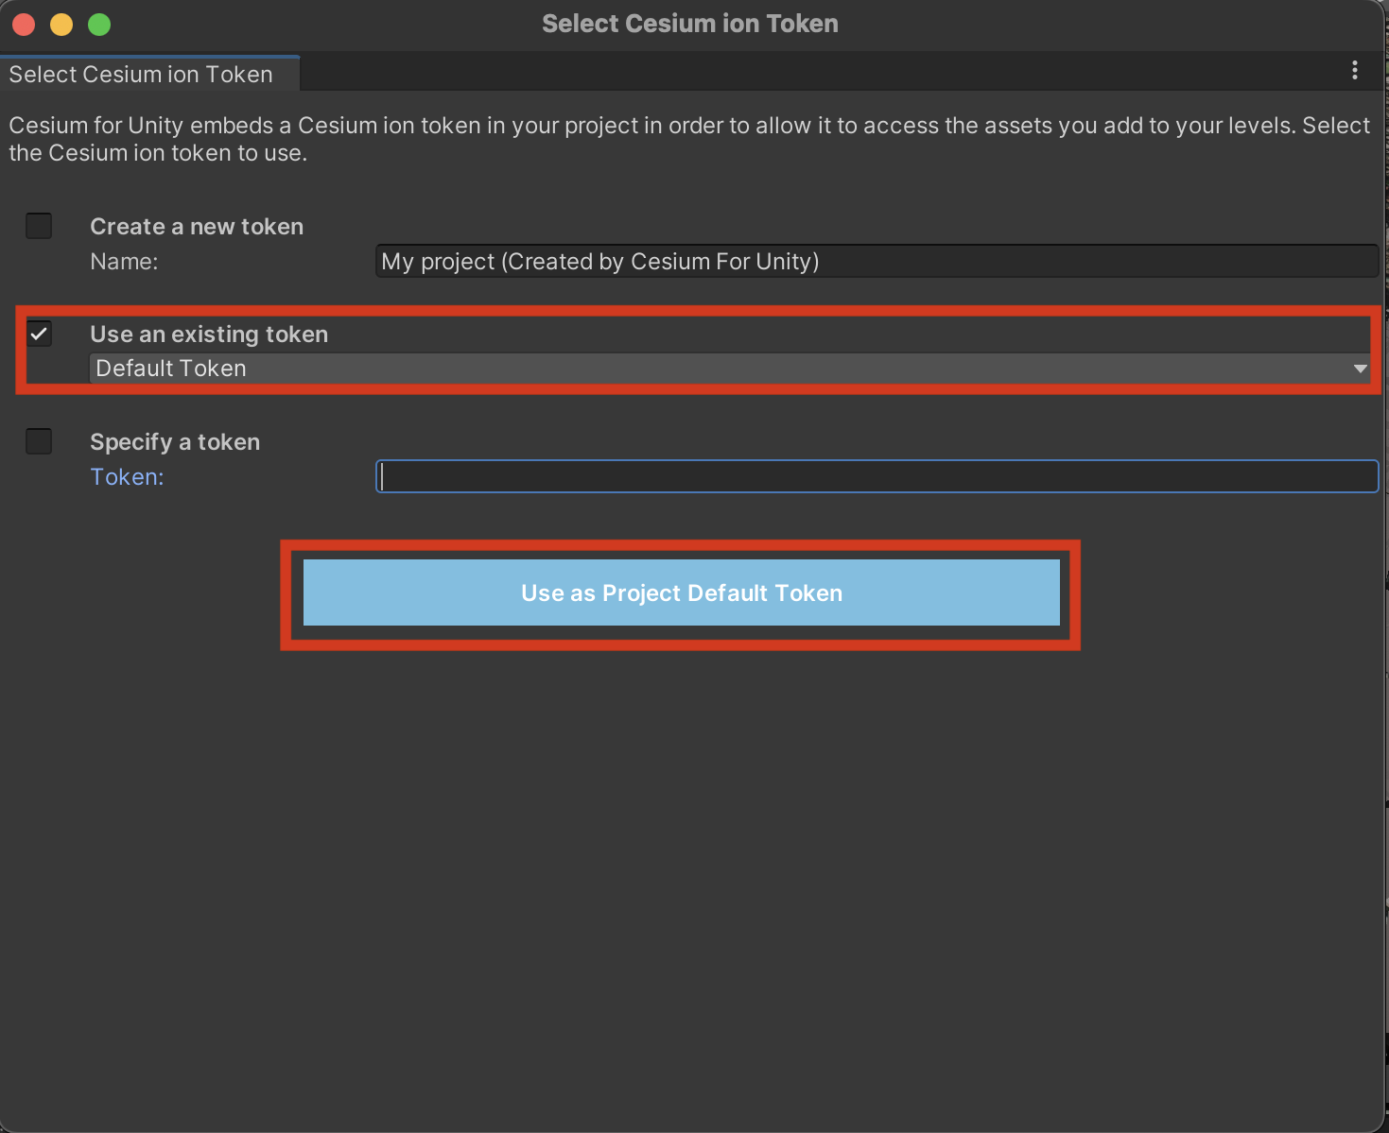Click the Create a new token label
The width and height of the screenshot is (1389, 1133).
pos(197,227)
